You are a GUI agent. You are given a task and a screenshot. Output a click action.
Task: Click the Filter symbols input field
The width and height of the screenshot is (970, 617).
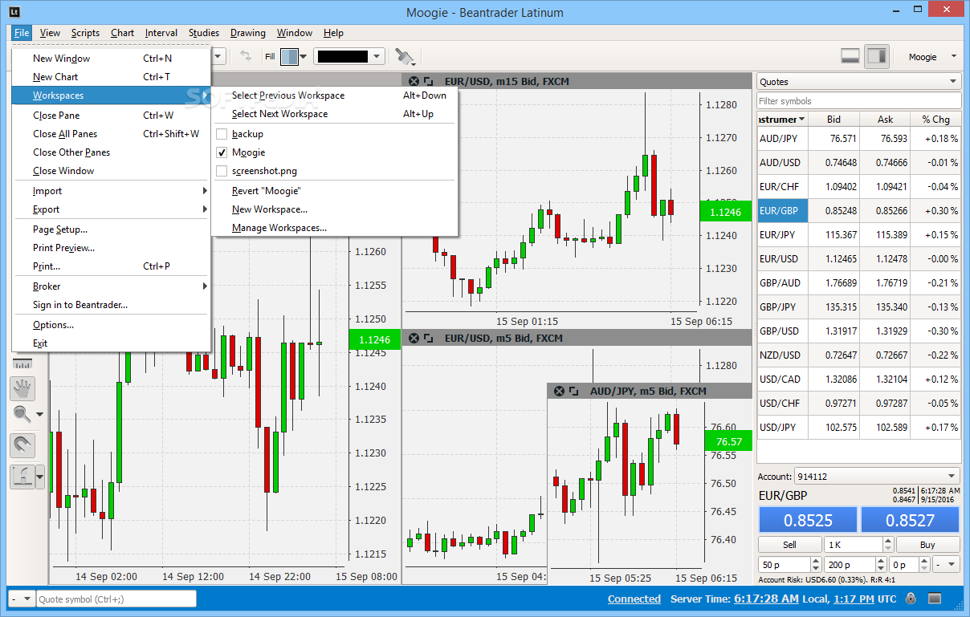coord(859,101)
